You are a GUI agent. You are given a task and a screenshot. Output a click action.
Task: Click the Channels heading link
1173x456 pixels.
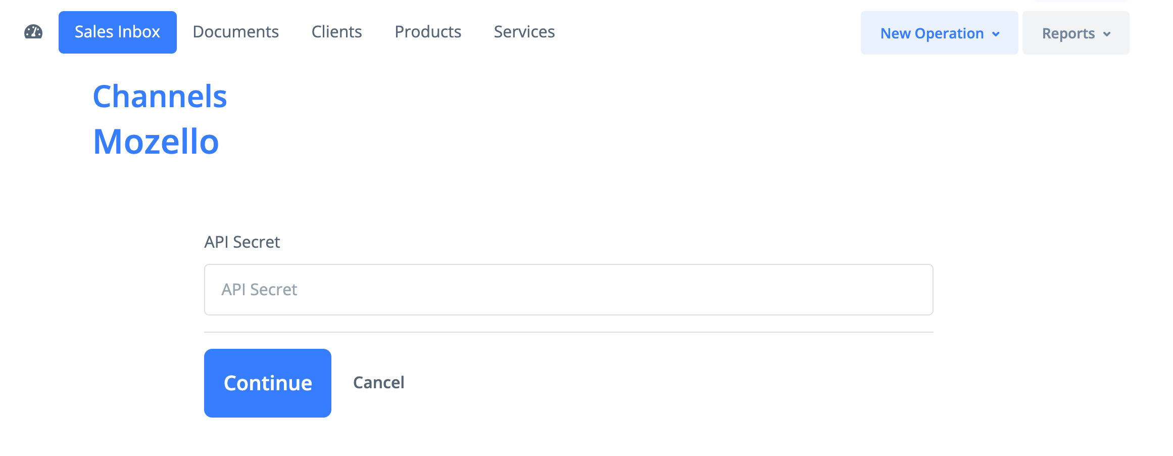160,97
